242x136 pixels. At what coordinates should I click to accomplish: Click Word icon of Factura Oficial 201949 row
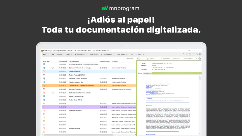click(x=44, y=100)
